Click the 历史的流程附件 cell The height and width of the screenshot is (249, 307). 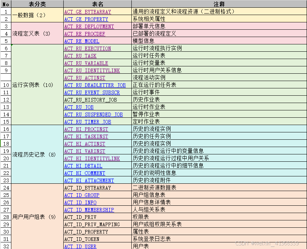[219, 180]
